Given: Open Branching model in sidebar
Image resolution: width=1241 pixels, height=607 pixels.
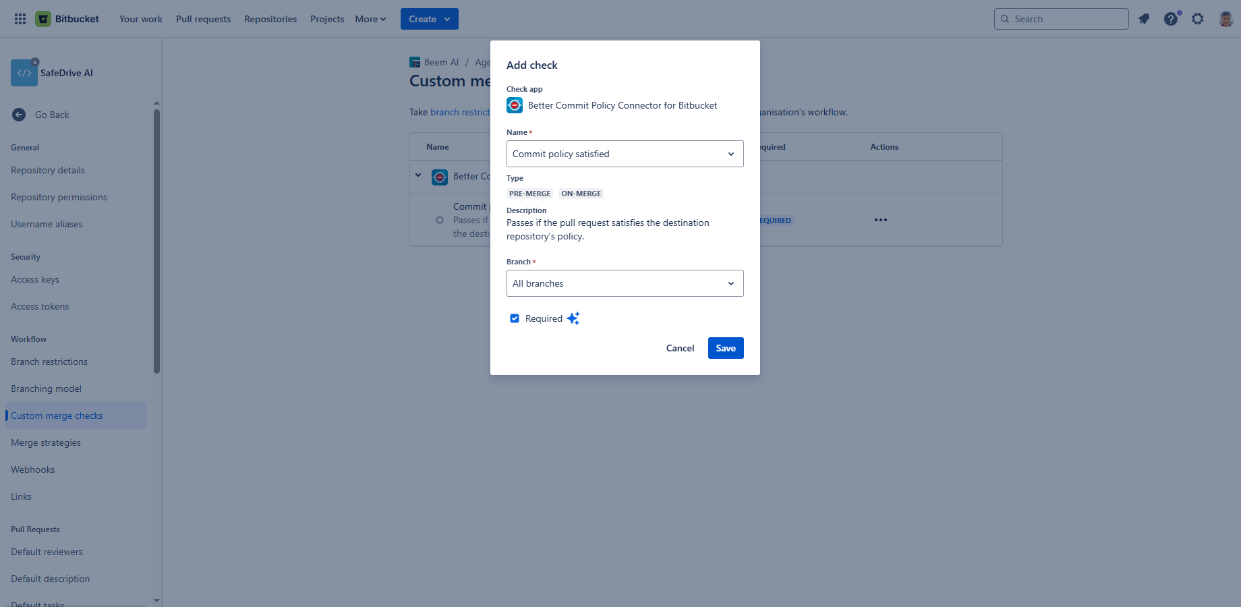Looking at the screenshot, I should point(46,388).
